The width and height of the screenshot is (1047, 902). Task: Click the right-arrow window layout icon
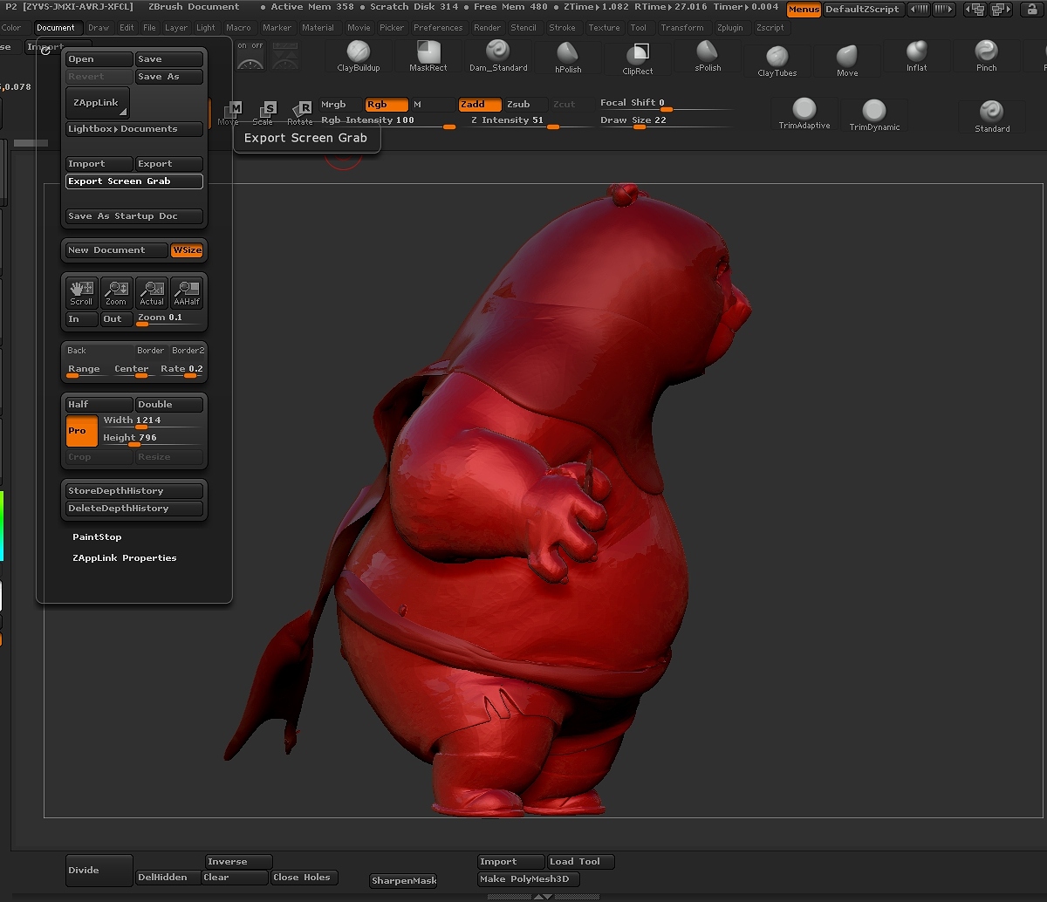tap(1000, 10)
